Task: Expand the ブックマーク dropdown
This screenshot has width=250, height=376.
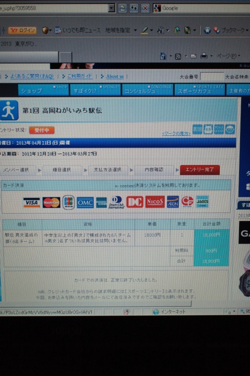Action: [247, 31]
